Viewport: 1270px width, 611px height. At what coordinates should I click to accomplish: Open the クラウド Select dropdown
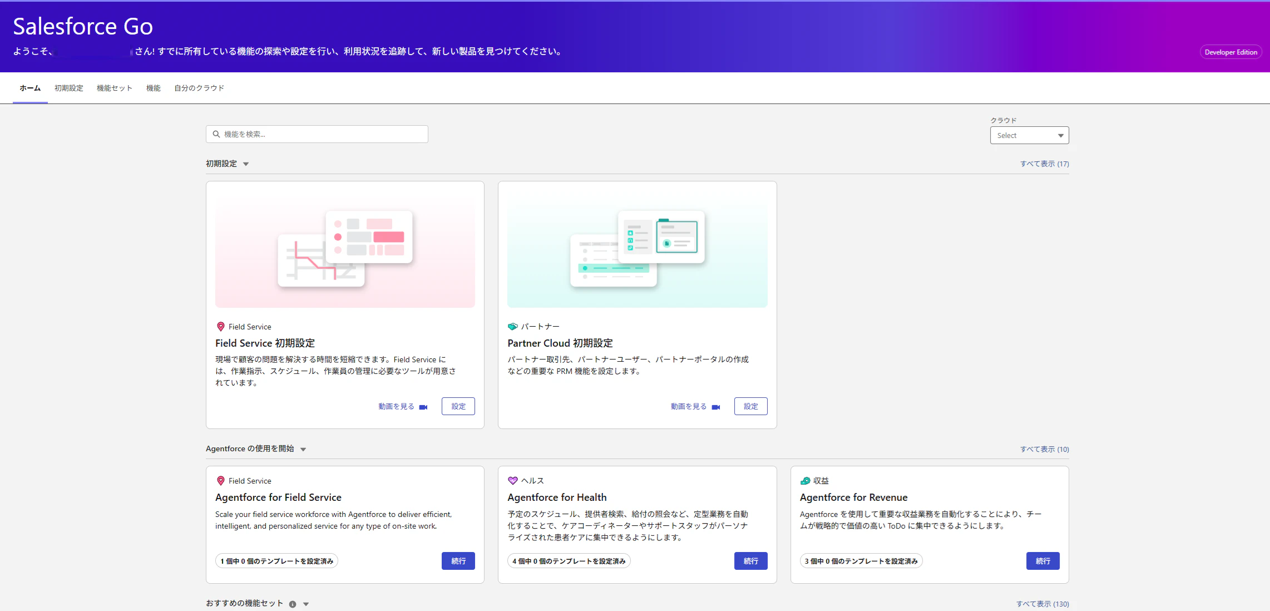coord(1030,135)
